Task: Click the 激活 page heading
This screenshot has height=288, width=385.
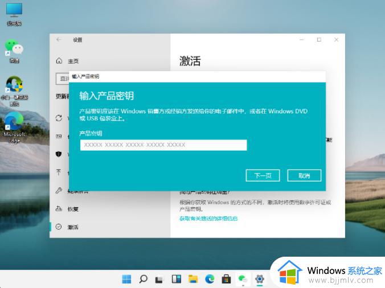Action: [x=190, y=61]
